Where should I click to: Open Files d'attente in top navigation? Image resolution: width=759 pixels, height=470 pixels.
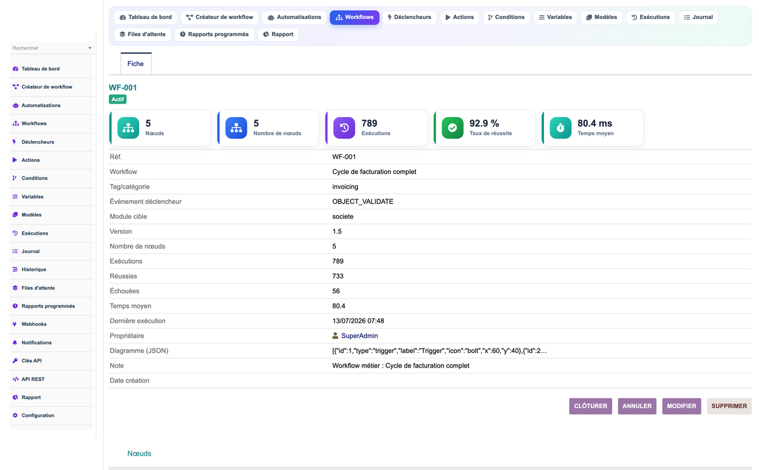[142, 34]
